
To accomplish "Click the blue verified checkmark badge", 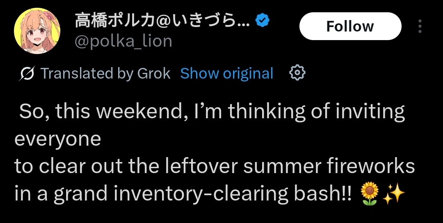I will coord(263,20).
